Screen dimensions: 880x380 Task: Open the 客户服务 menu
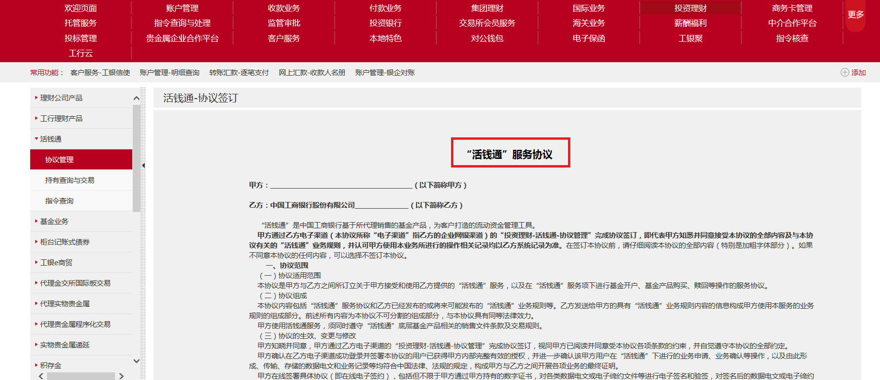click(x=284, y=38)
